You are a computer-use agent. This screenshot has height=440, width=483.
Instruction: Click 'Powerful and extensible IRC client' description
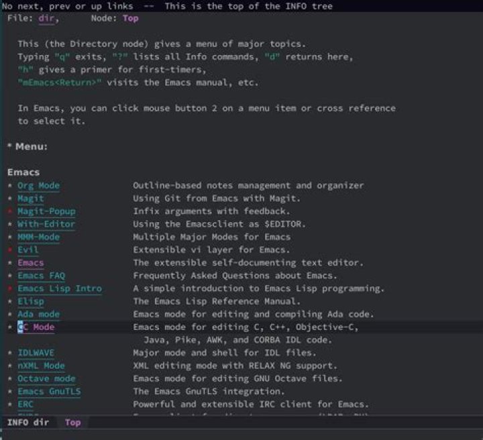coord(251,404)
